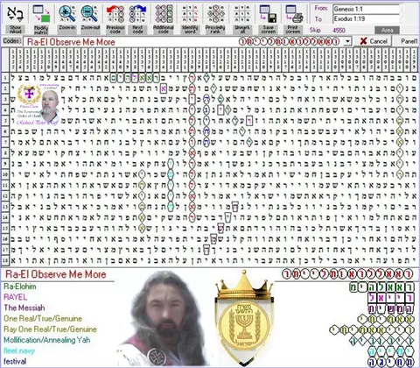Click the bearded man portrait image
The width and height of the screenshot is (420, 368).
point(164,319)
